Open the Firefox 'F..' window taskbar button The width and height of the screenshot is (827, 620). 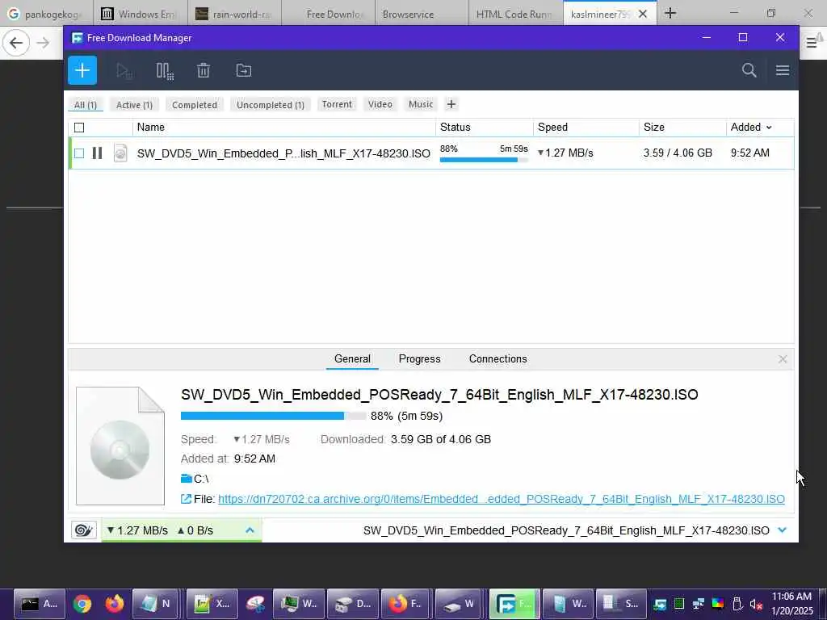405,604
